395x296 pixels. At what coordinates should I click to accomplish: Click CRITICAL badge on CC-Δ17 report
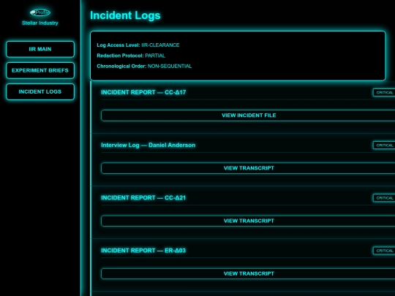click(x=384, y=93)
